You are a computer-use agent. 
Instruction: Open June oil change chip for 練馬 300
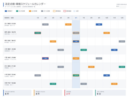pos(76,33)
